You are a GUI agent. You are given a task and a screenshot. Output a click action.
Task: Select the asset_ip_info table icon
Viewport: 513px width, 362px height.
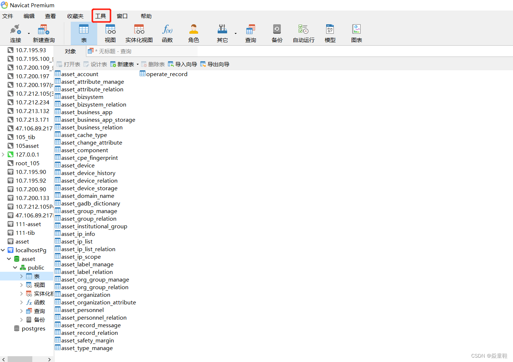[58, 233]
